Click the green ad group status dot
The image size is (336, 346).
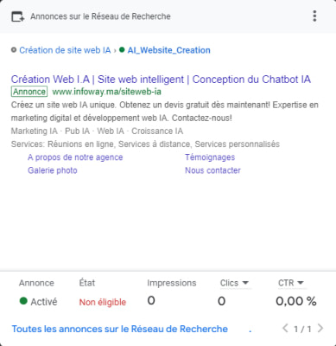click(122, 50)
